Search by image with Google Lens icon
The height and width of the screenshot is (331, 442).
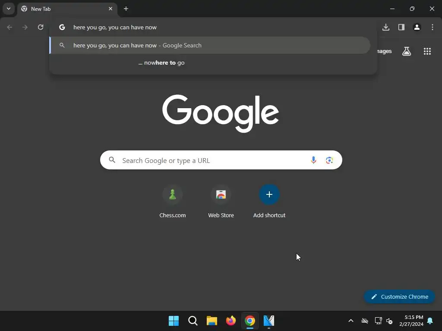click(x=329, y=160)
